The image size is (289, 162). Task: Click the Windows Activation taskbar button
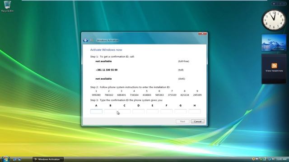[48, 159]
